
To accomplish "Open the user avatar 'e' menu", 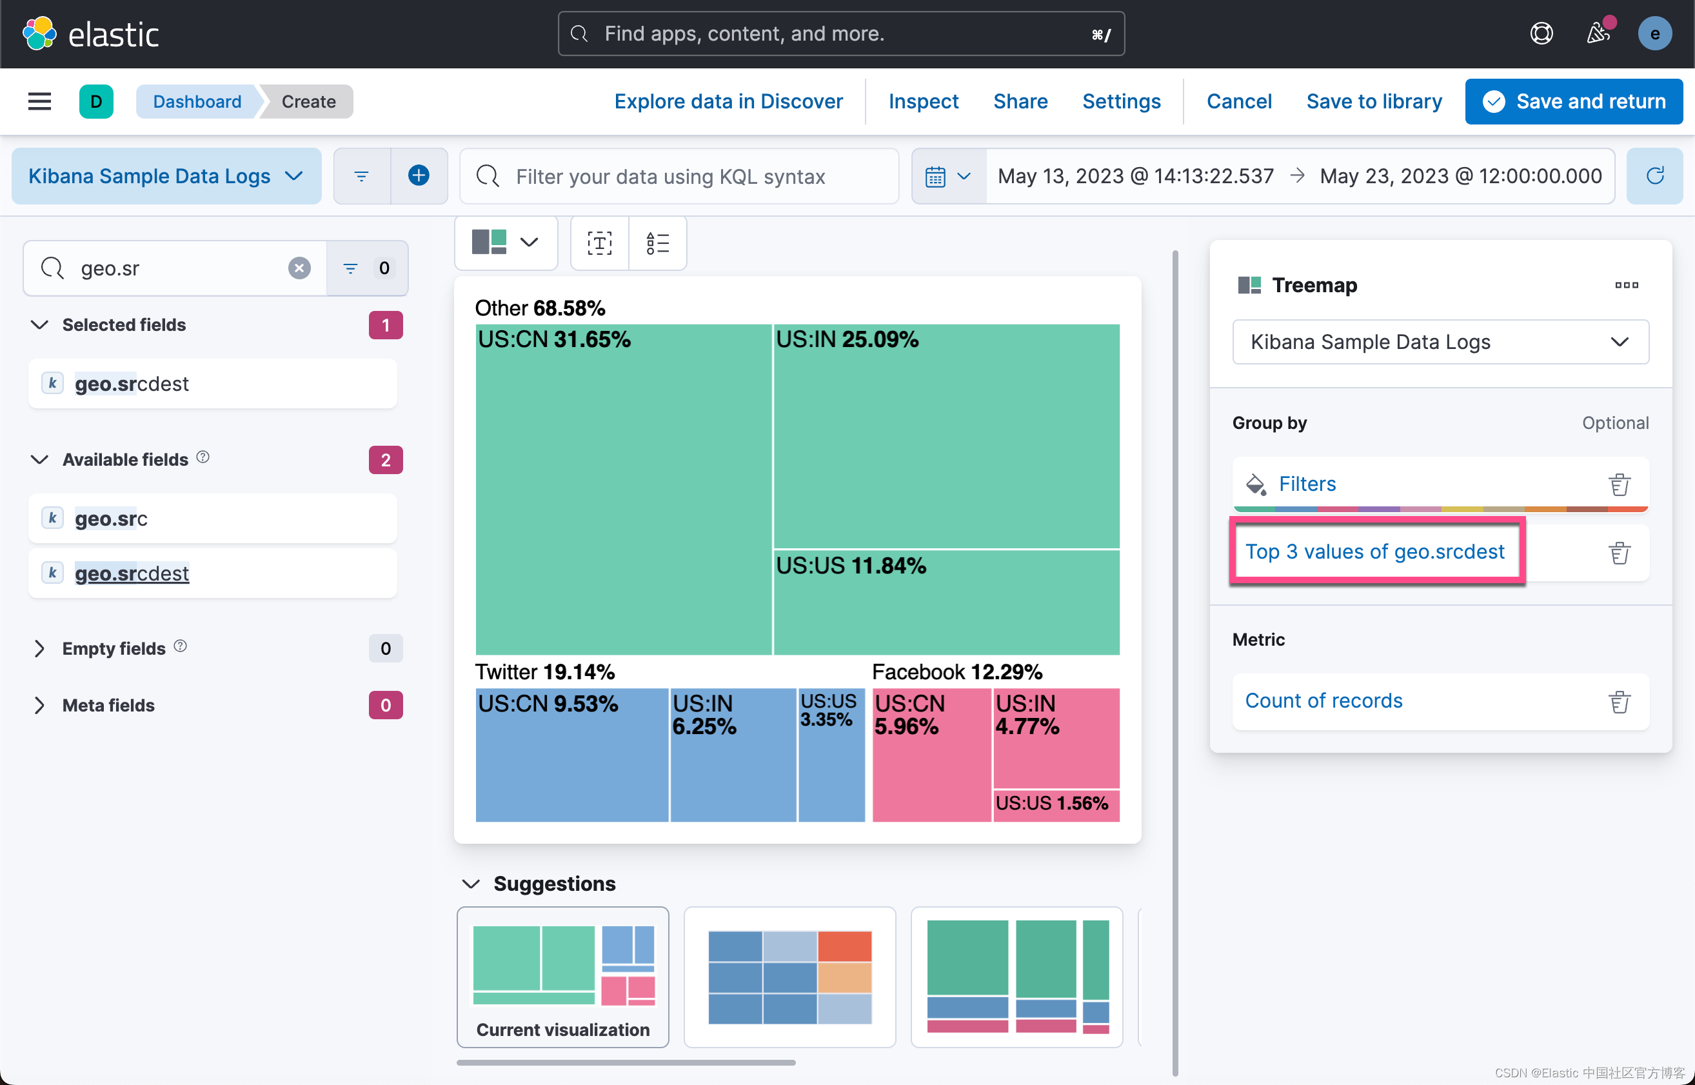I will (x=1654, y=34).
